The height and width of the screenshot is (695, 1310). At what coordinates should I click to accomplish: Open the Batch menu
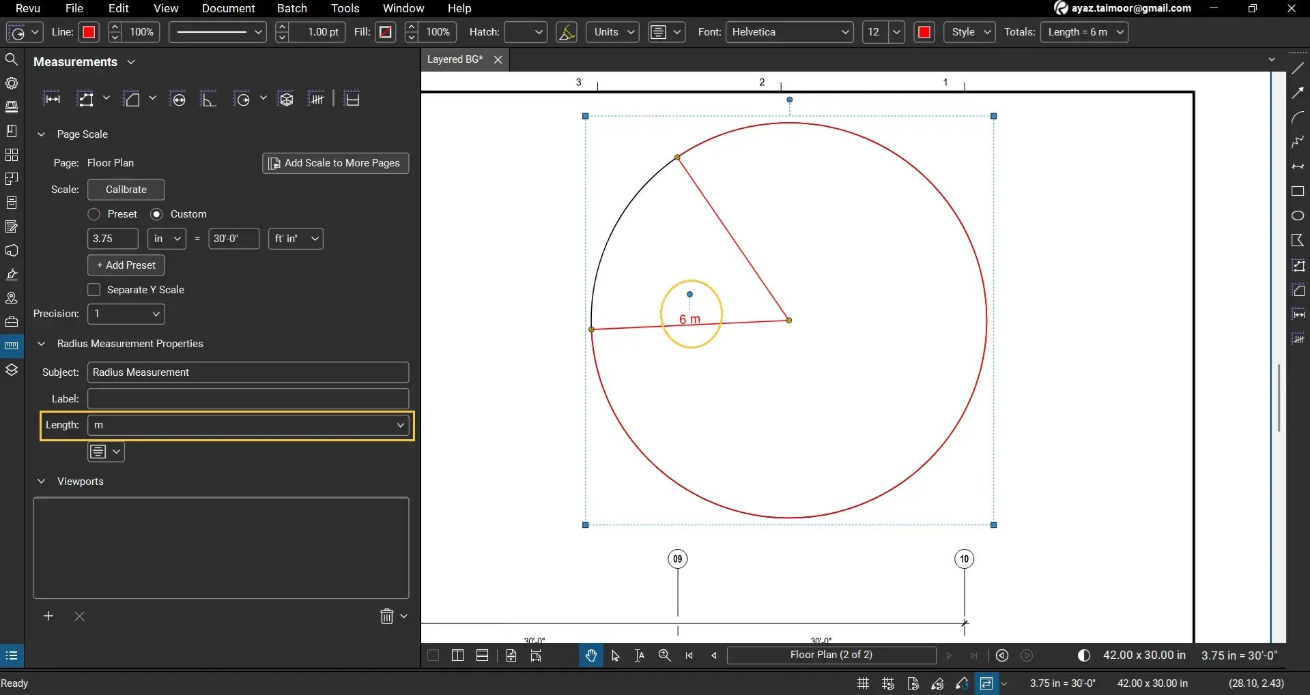[x=292, y=8]
